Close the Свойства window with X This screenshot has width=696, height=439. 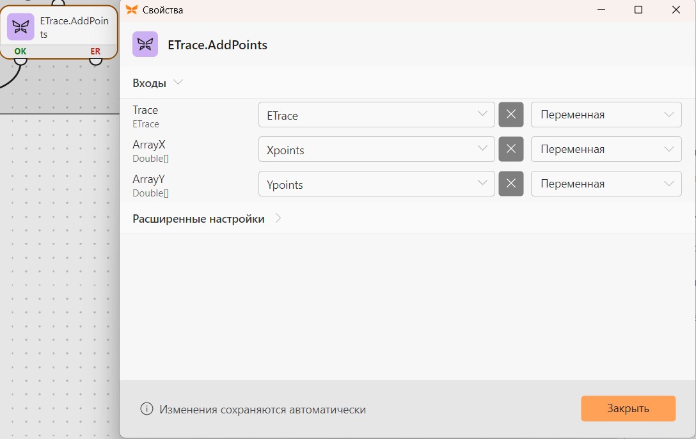coord(676,10)
